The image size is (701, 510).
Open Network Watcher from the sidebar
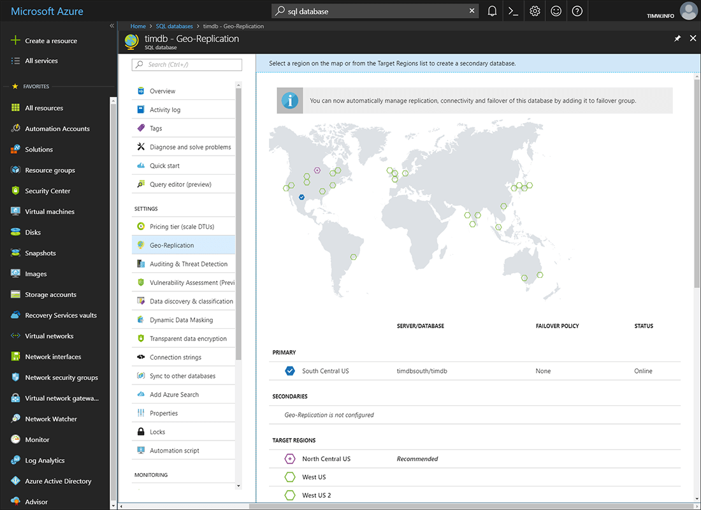50,419
